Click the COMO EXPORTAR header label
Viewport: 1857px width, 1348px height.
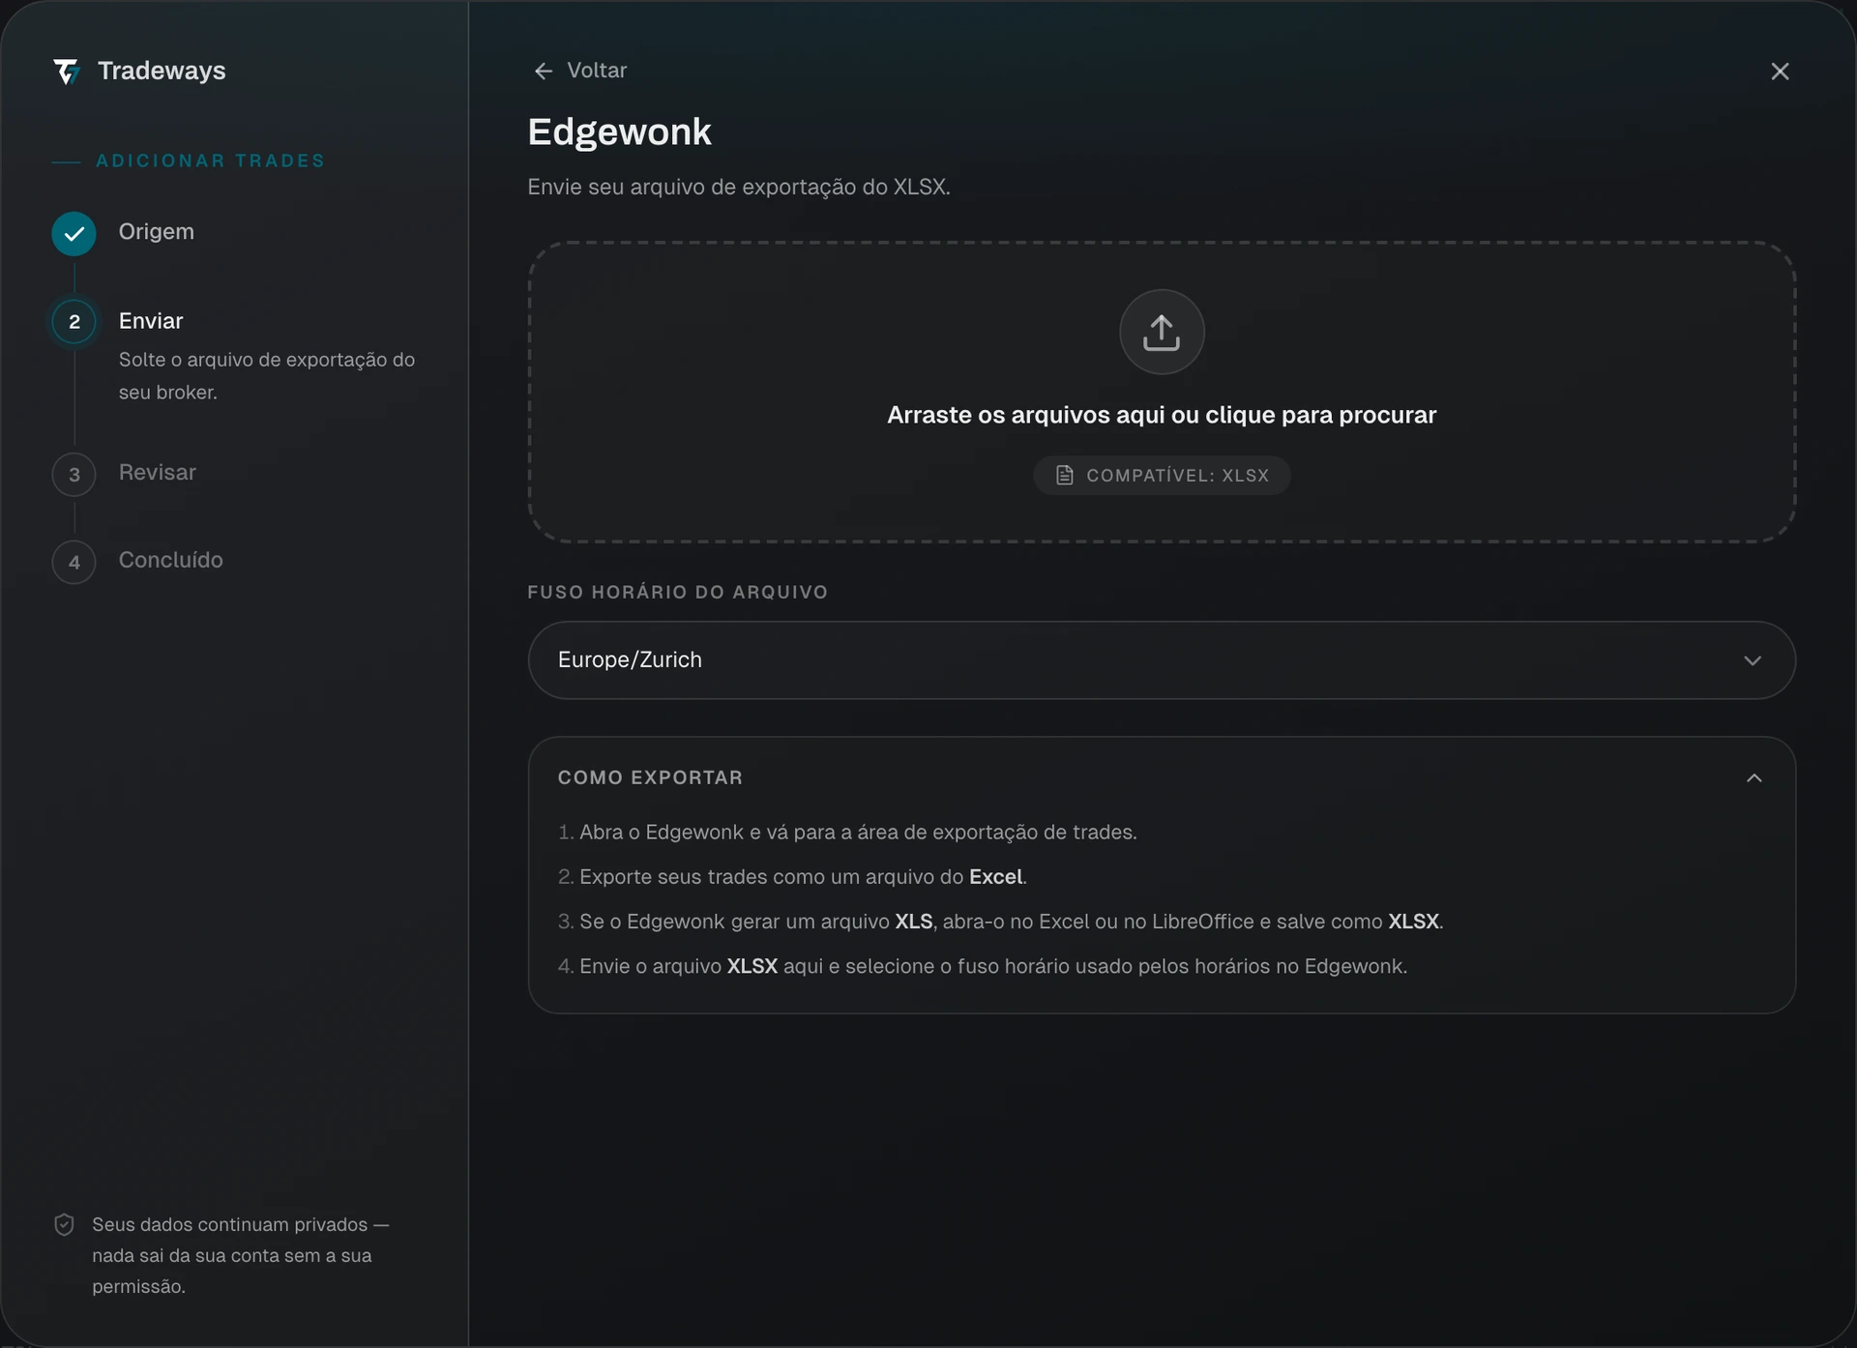(x=650, y=777)
